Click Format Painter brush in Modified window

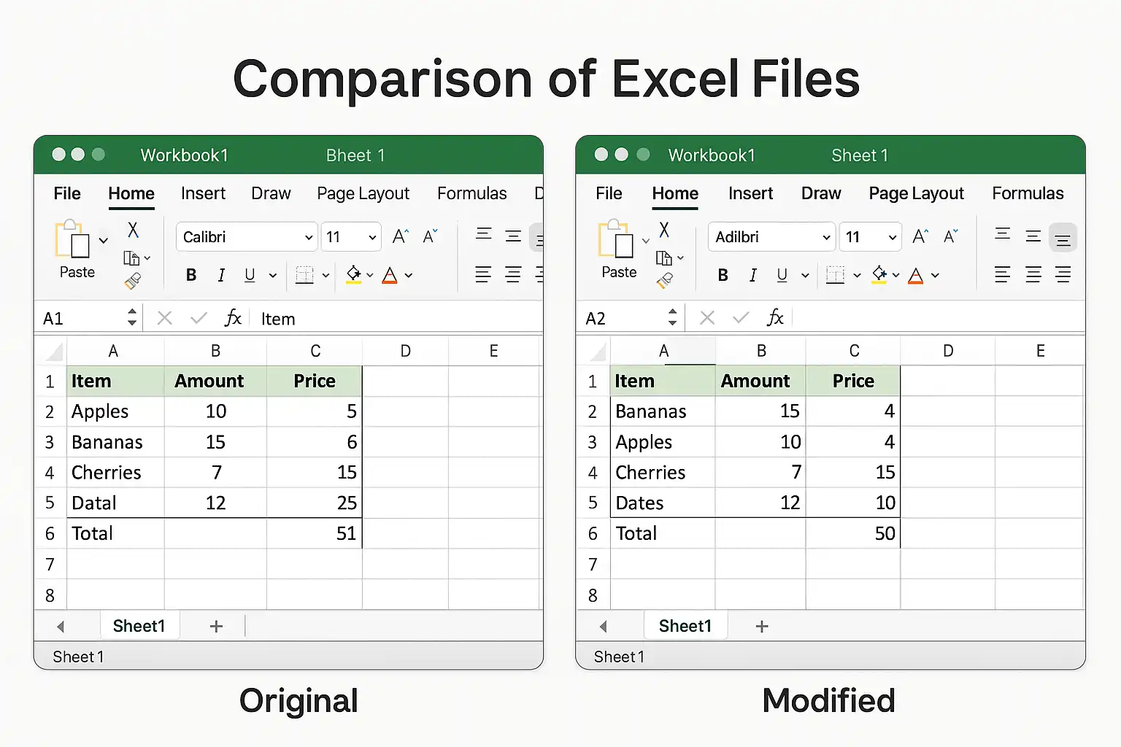[x=665, y=281]
